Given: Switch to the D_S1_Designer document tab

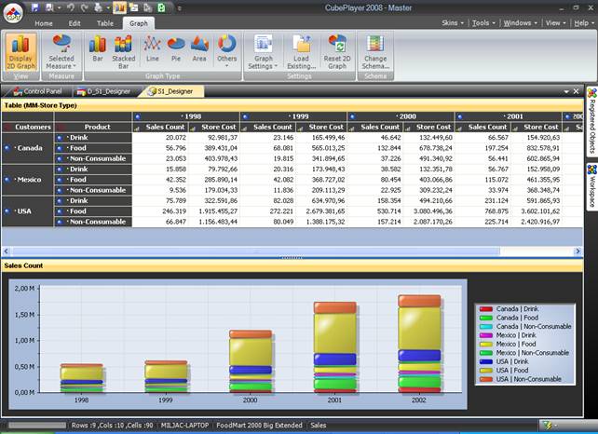Looking at the screenshot, I should pyautogui.click(x=103, y=91).
